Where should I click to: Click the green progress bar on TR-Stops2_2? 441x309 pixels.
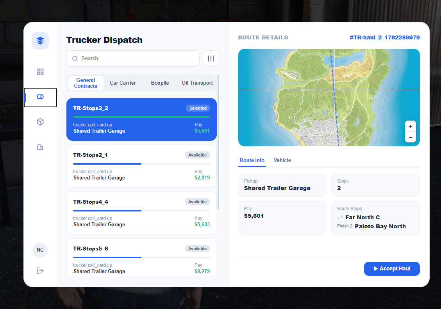pyautogui.click(x=141, y=117)
